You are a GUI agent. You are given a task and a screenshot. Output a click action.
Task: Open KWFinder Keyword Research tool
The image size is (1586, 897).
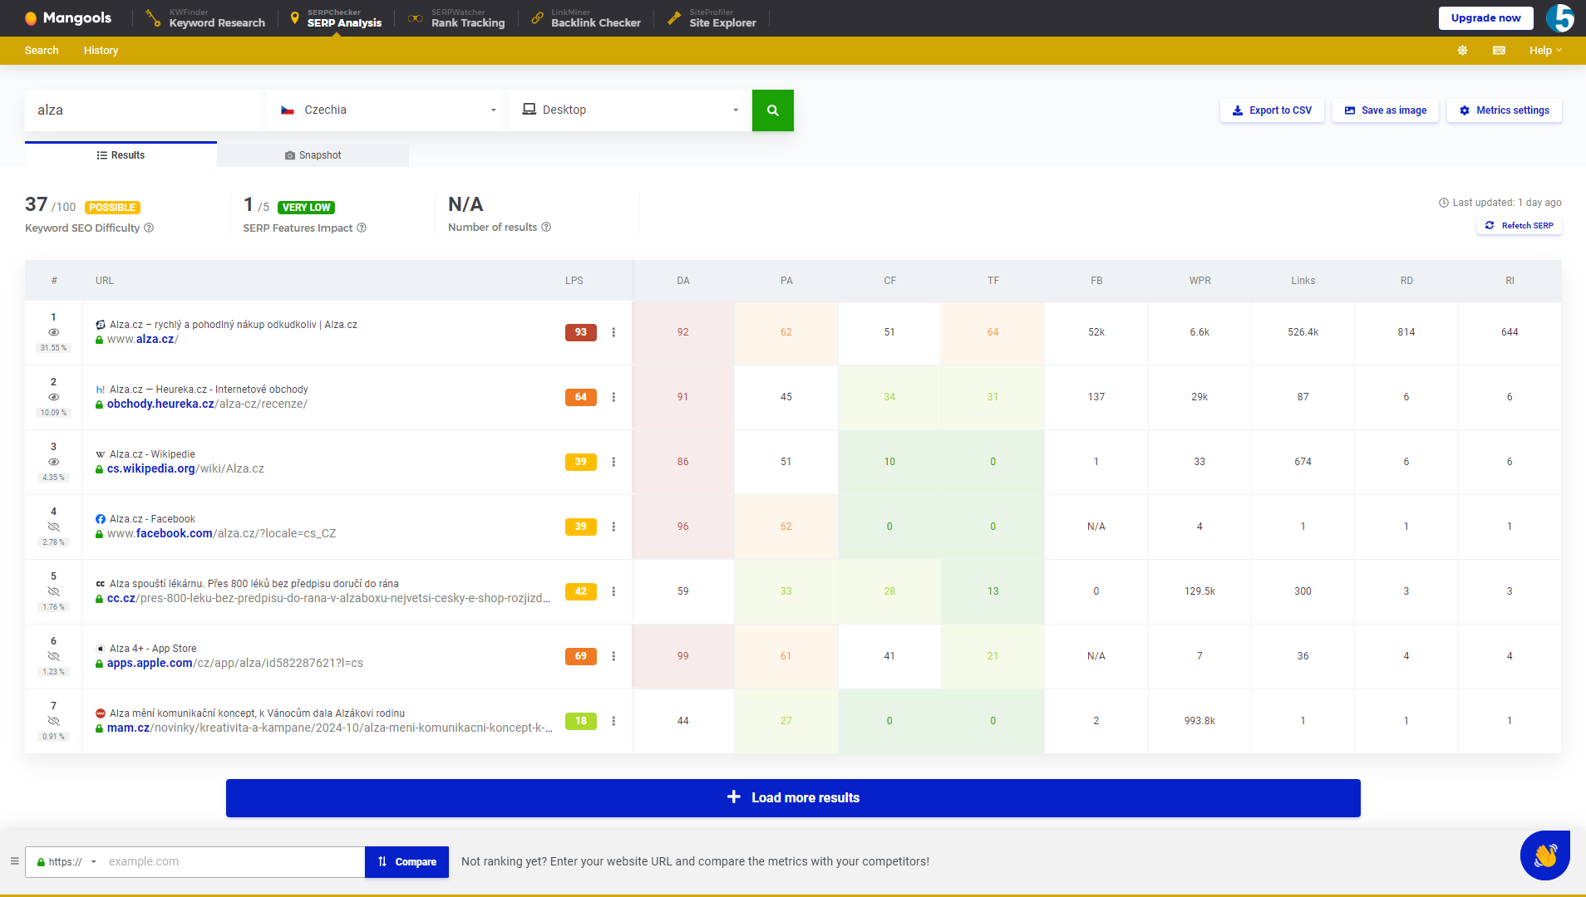(x=205, y=18)
